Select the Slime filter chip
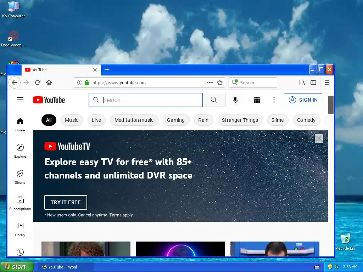This screenshot has height=272, width=363. click(278, 120)
